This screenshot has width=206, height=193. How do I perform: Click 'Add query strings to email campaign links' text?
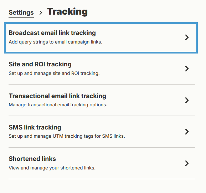point(56,42)
